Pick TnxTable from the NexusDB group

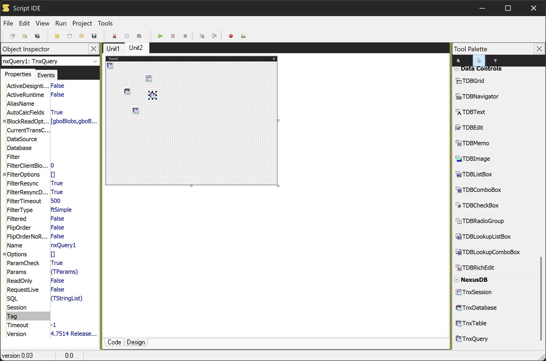pyautogui.click(x=471, y=323)
